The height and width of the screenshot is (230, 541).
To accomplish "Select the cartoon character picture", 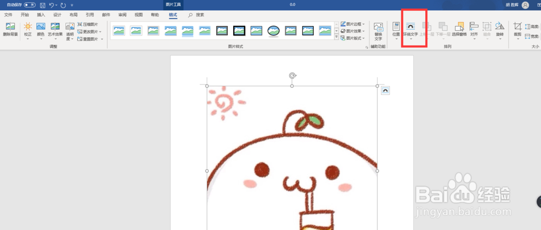I will (292, 158).
